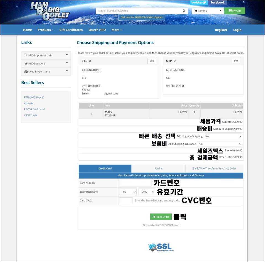The image size is (265, 262).
Task: Click the My Cart button
Action: (235, 11)
